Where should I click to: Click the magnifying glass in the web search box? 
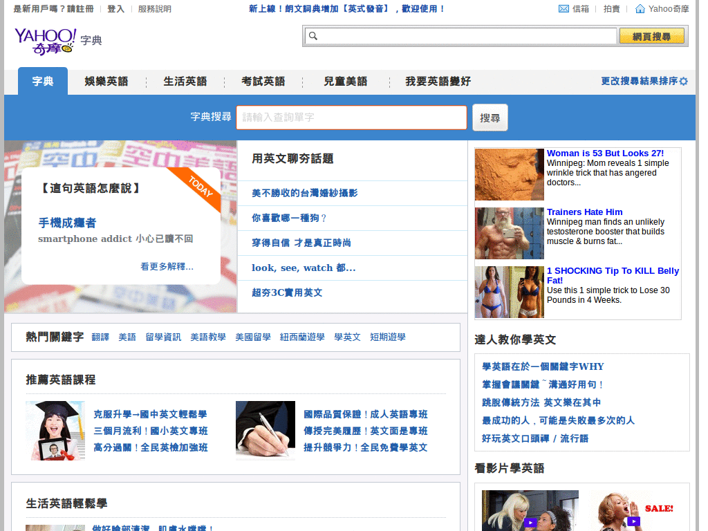click(314, 35)
